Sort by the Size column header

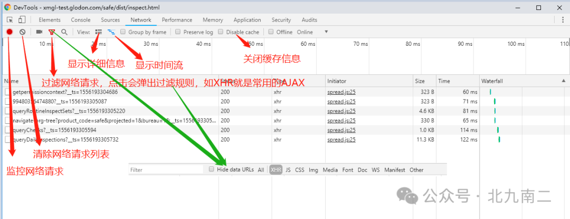pyautogui.click(x=424, y=81)
